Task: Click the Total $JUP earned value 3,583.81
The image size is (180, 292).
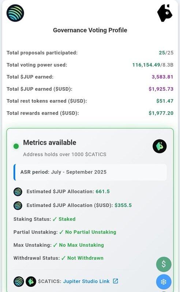Action: click(162, 77)
